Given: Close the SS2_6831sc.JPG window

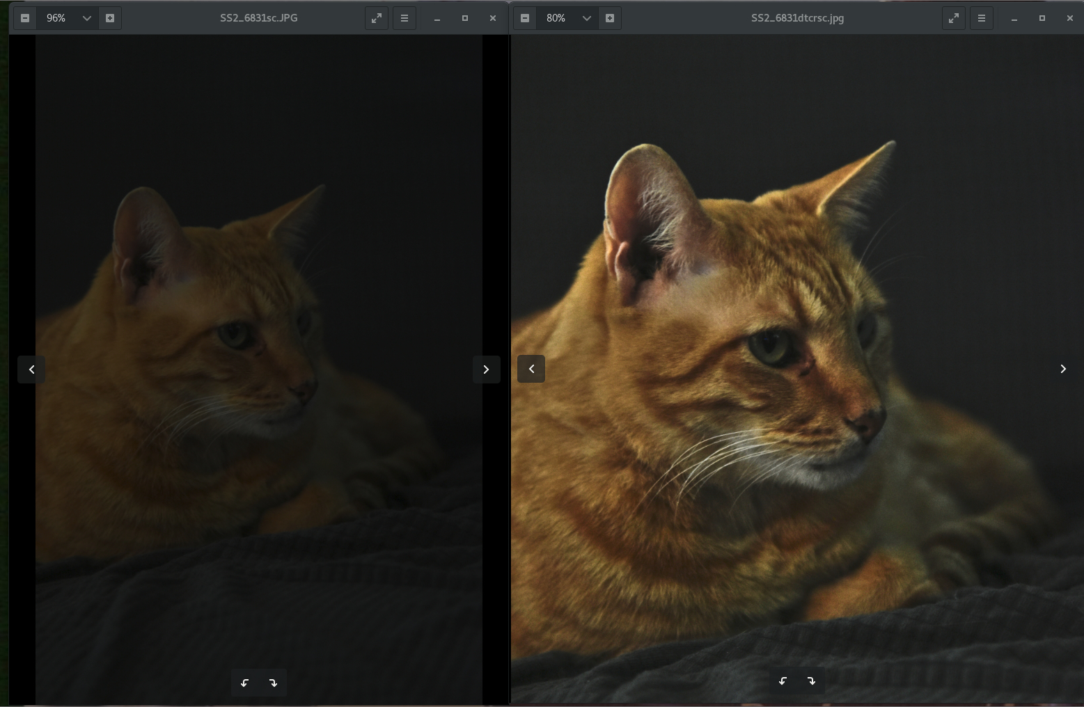Looking at the screenshot, I should click(x=493, y=18).
